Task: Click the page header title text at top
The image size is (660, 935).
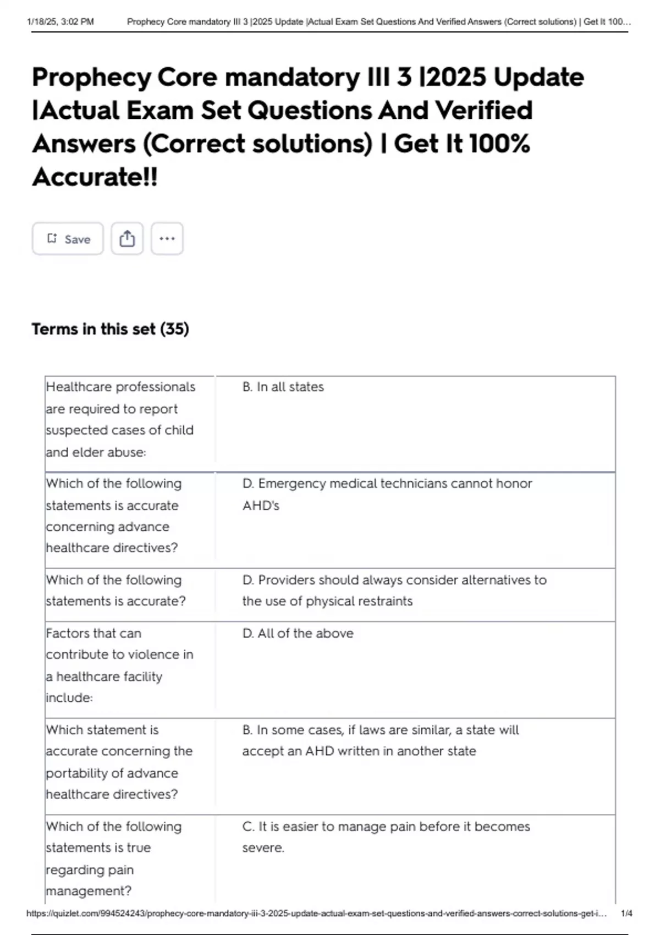Action: pos(378,22)
